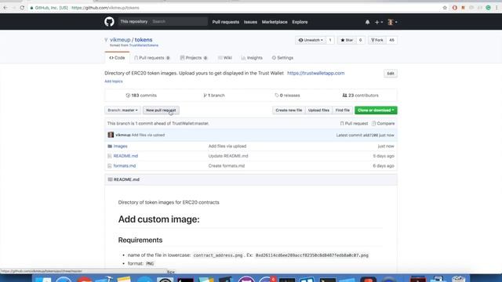Click Create new file button

click(289, 110)
